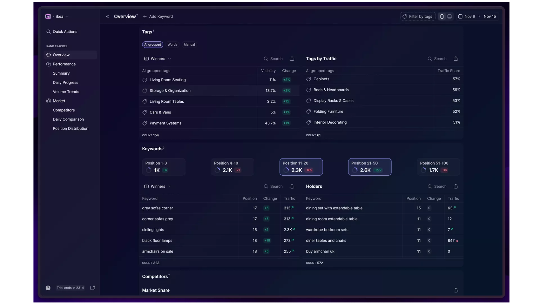Open the keywords Winners dropdown

click(158, 186)
